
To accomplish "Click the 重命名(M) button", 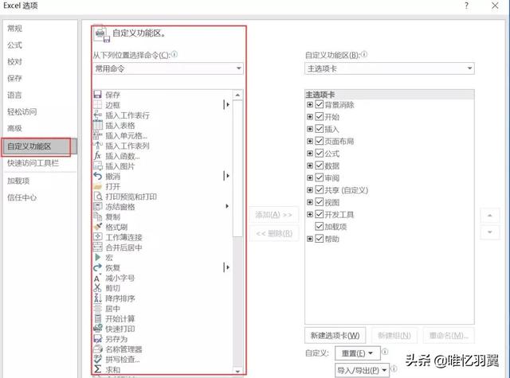I will click(449, 335).
